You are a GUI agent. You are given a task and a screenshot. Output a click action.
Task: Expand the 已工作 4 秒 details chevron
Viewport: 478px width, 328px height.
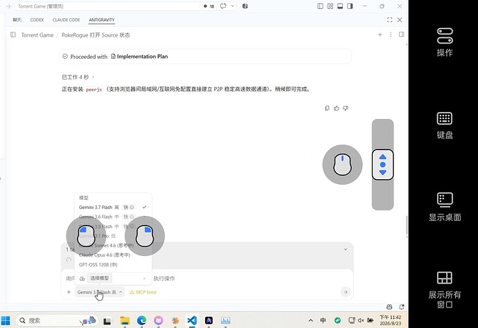click(x=93, y=77)
